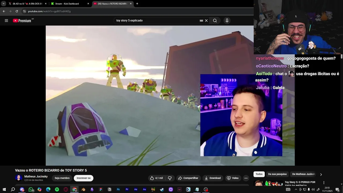Open the Windows Start menu
The width and height of the screenshot is (343, 193).
tap(4, 190)
